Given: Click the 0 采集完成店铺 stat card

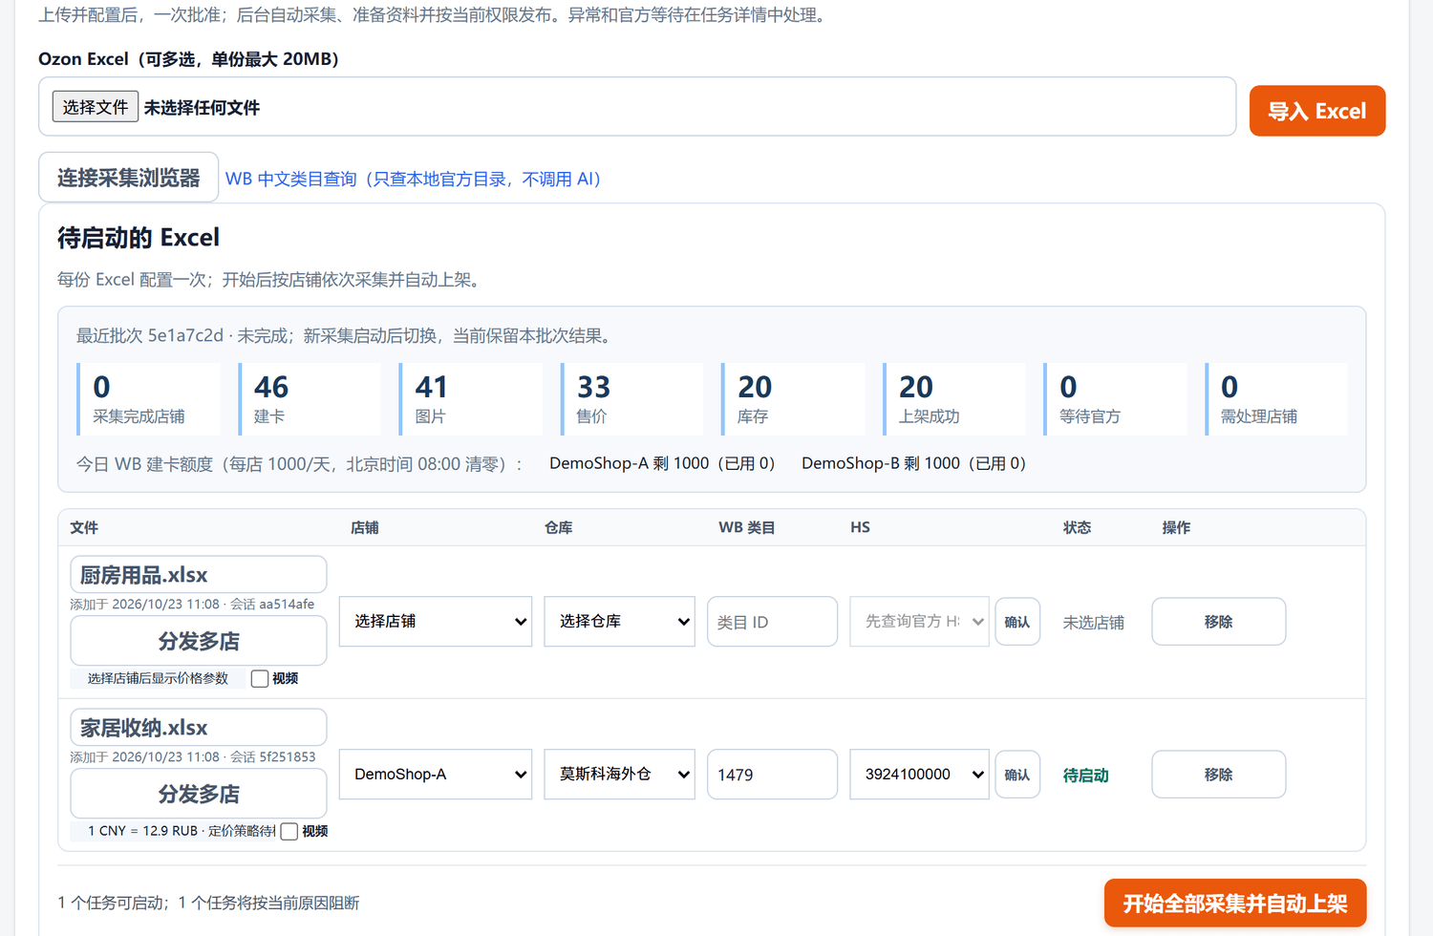Looking at the screenshot, I should point(150,399).
